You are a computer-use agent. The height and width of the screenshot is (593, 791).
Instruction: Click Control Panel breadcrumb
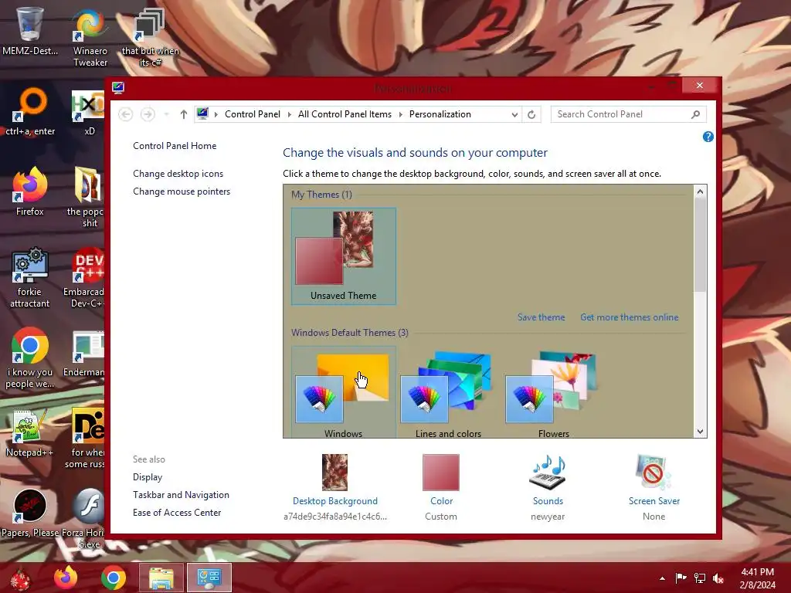253,114
